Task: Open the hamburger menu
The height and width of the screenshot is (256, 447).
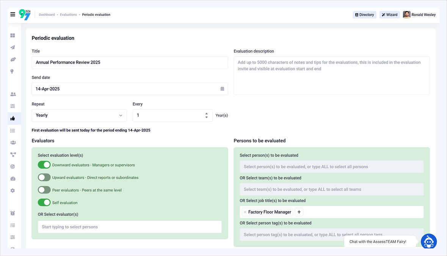Action: click(x=13, y=14)
